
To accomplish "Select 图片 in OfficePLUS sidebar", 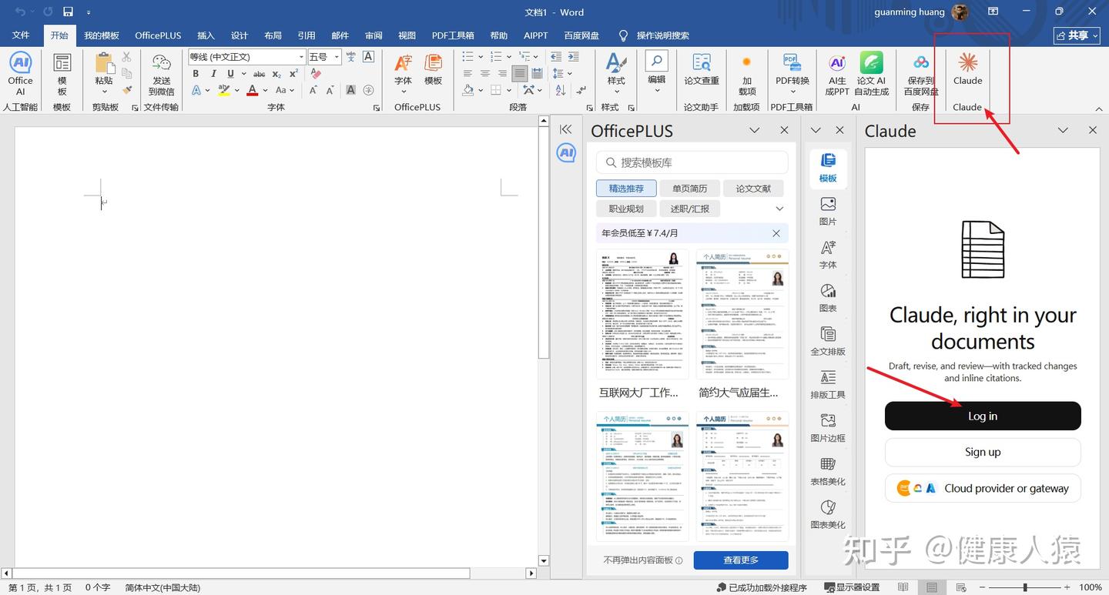I will (828, 211).
